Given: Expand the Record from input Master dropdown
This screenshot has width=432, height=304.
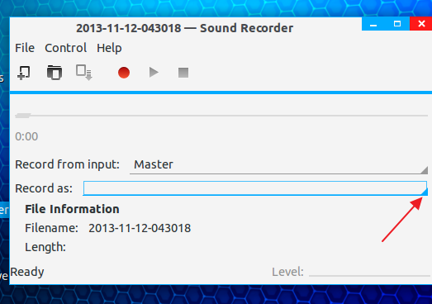Looking at the screenshot, I should tap(278, 165).
